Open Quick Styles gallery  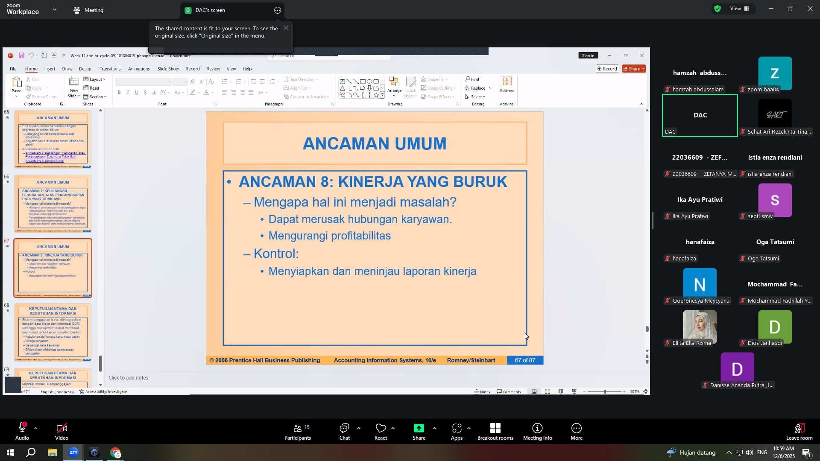(411, 88)
